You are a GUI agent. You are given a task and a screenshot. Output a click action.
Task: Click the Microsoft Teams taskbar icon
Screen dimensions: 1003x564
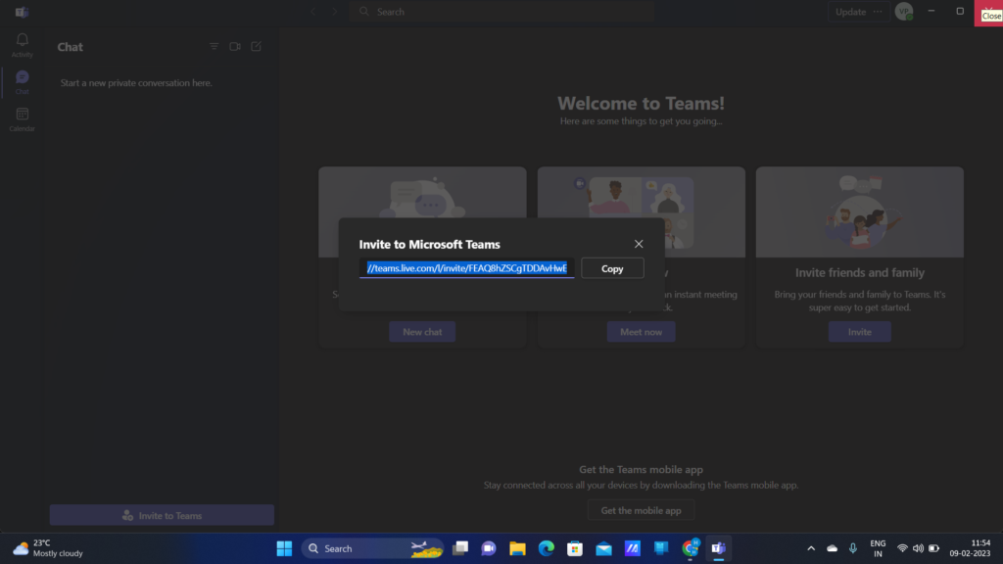(719, 548)
